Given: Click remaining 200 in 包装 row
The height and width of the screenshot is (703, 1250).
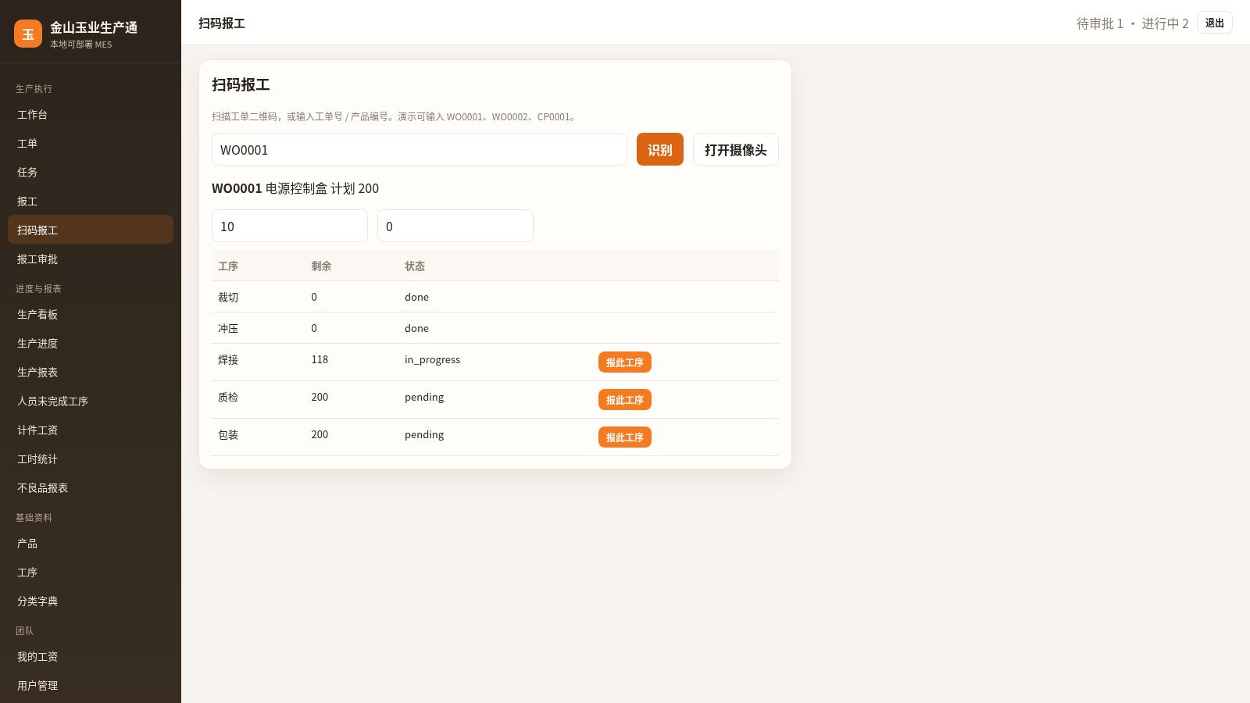Looking at the screenshot, I should point(320,435).
